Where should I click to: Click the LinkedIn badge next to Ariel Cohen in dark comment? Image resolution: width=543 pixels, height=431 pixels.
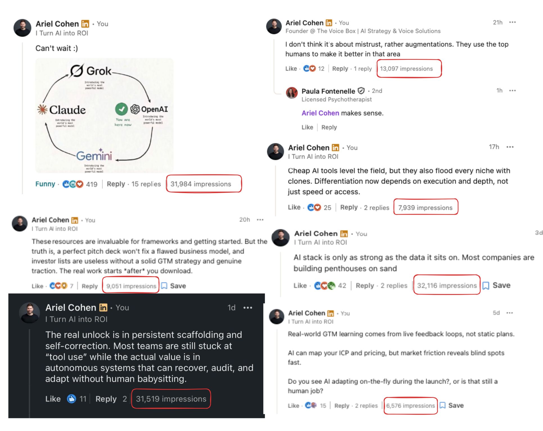(103, 308)
